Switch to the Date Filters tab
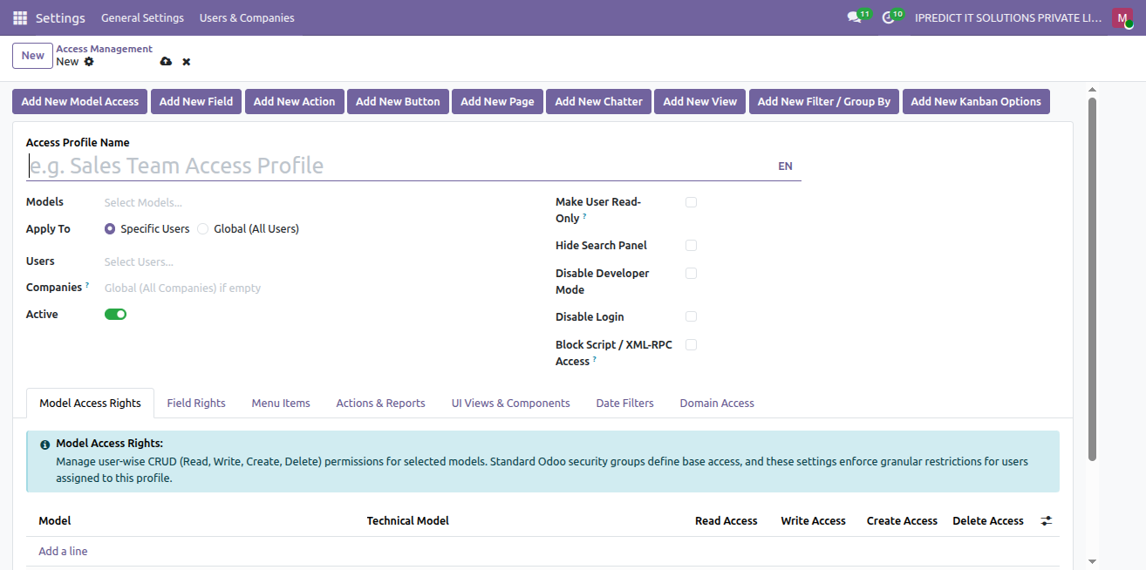Screen dimensions: 1146x570 (624, 403)
